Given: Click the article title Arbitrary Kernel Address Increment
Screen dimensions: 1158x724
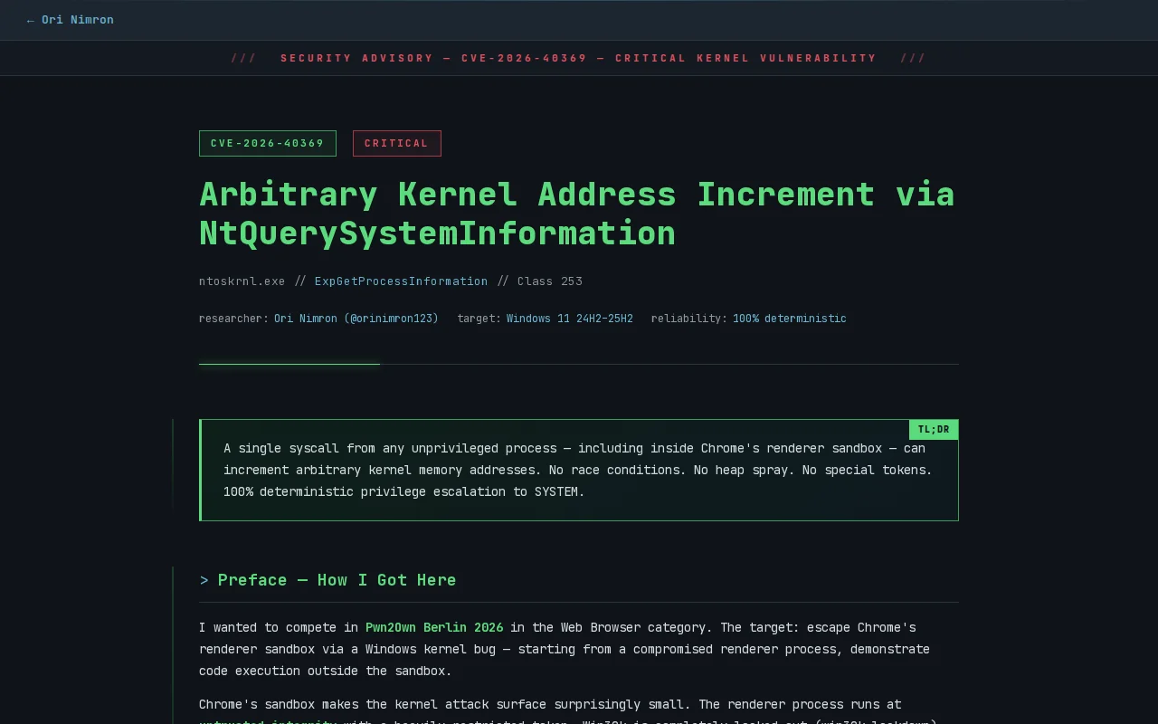Looking at the screenshot, I should click(x=577, y=214).
